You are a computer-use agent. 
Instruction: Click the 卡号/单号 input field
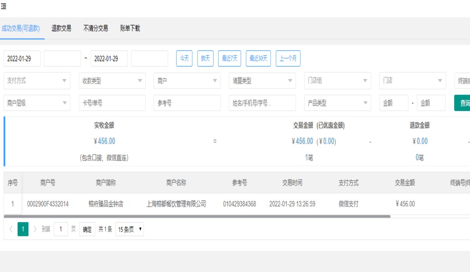tap(112, 103)
